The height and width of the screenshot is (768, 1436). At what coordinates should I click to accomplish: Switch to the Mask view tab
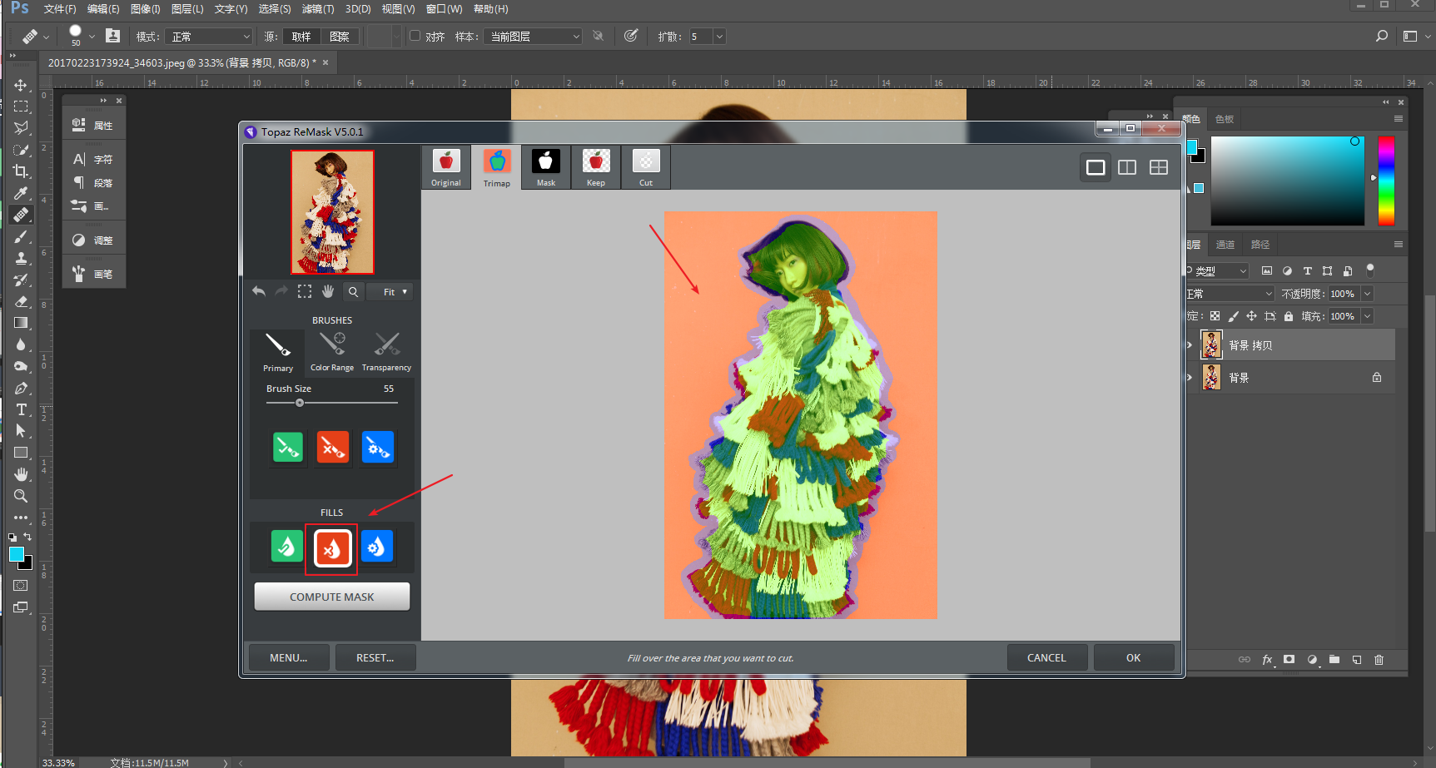pos(546,167)
